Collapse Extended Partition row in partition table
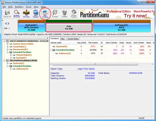This screenshot has height=121, width=156. point(51,50)
